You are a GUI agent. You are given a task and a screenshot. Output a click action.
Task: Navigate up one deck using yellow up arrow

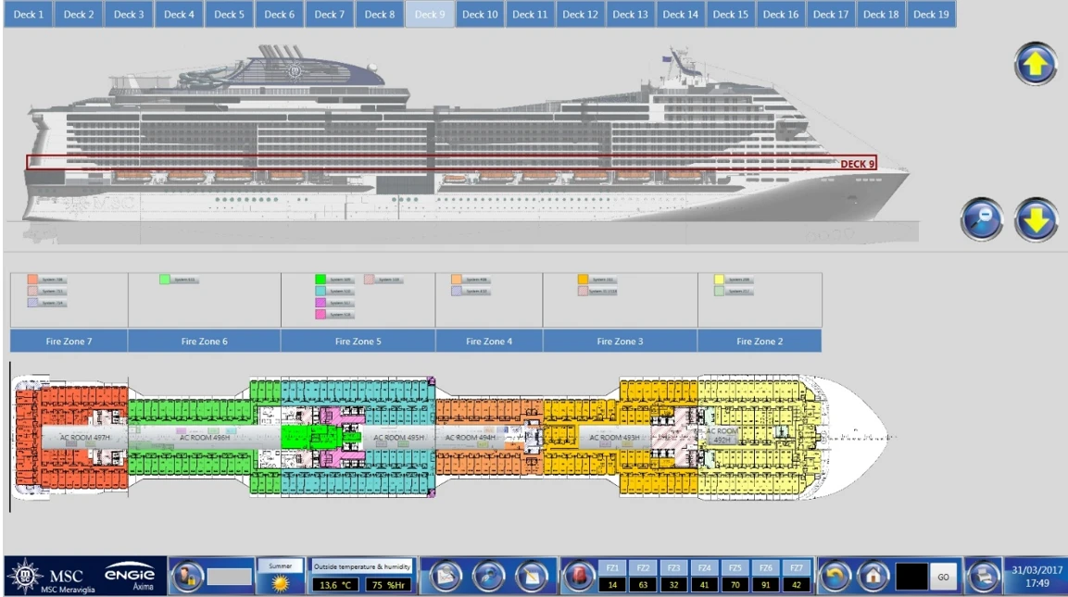point(1036,63)
